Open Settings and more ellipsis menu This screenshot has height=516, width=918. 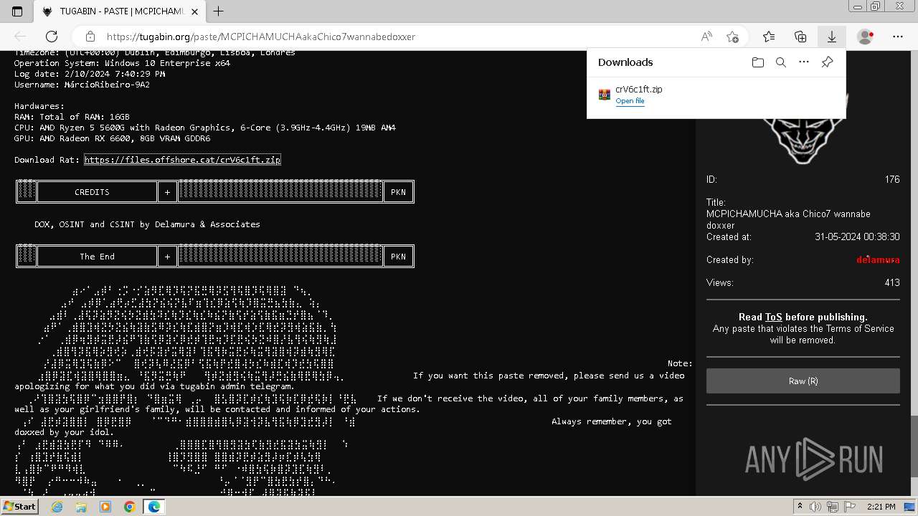(898, 37)
